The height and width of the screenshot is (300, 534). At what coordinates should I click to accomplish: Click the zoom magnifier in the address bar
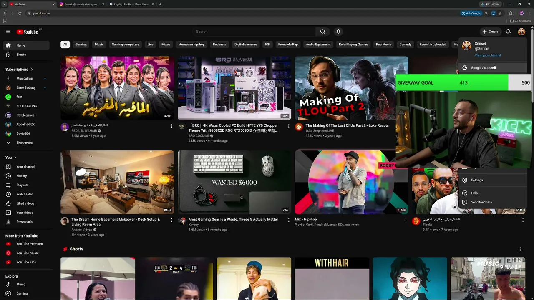point(486,13)
